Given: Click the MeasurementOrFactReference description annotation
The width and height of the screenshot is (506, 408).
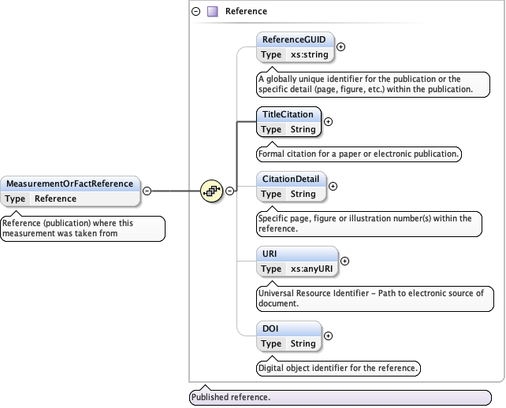Looking at the screenshot, I should pyautogui.click(x=83, y=228).
